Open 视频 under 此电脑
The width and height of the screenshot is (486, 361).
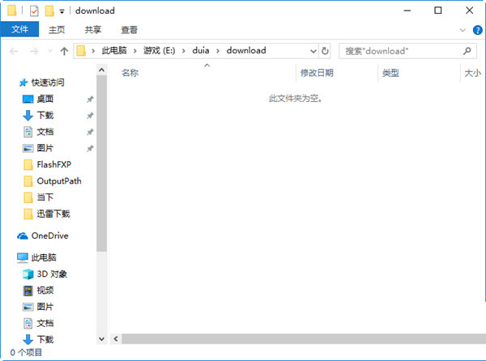[45, 291]
